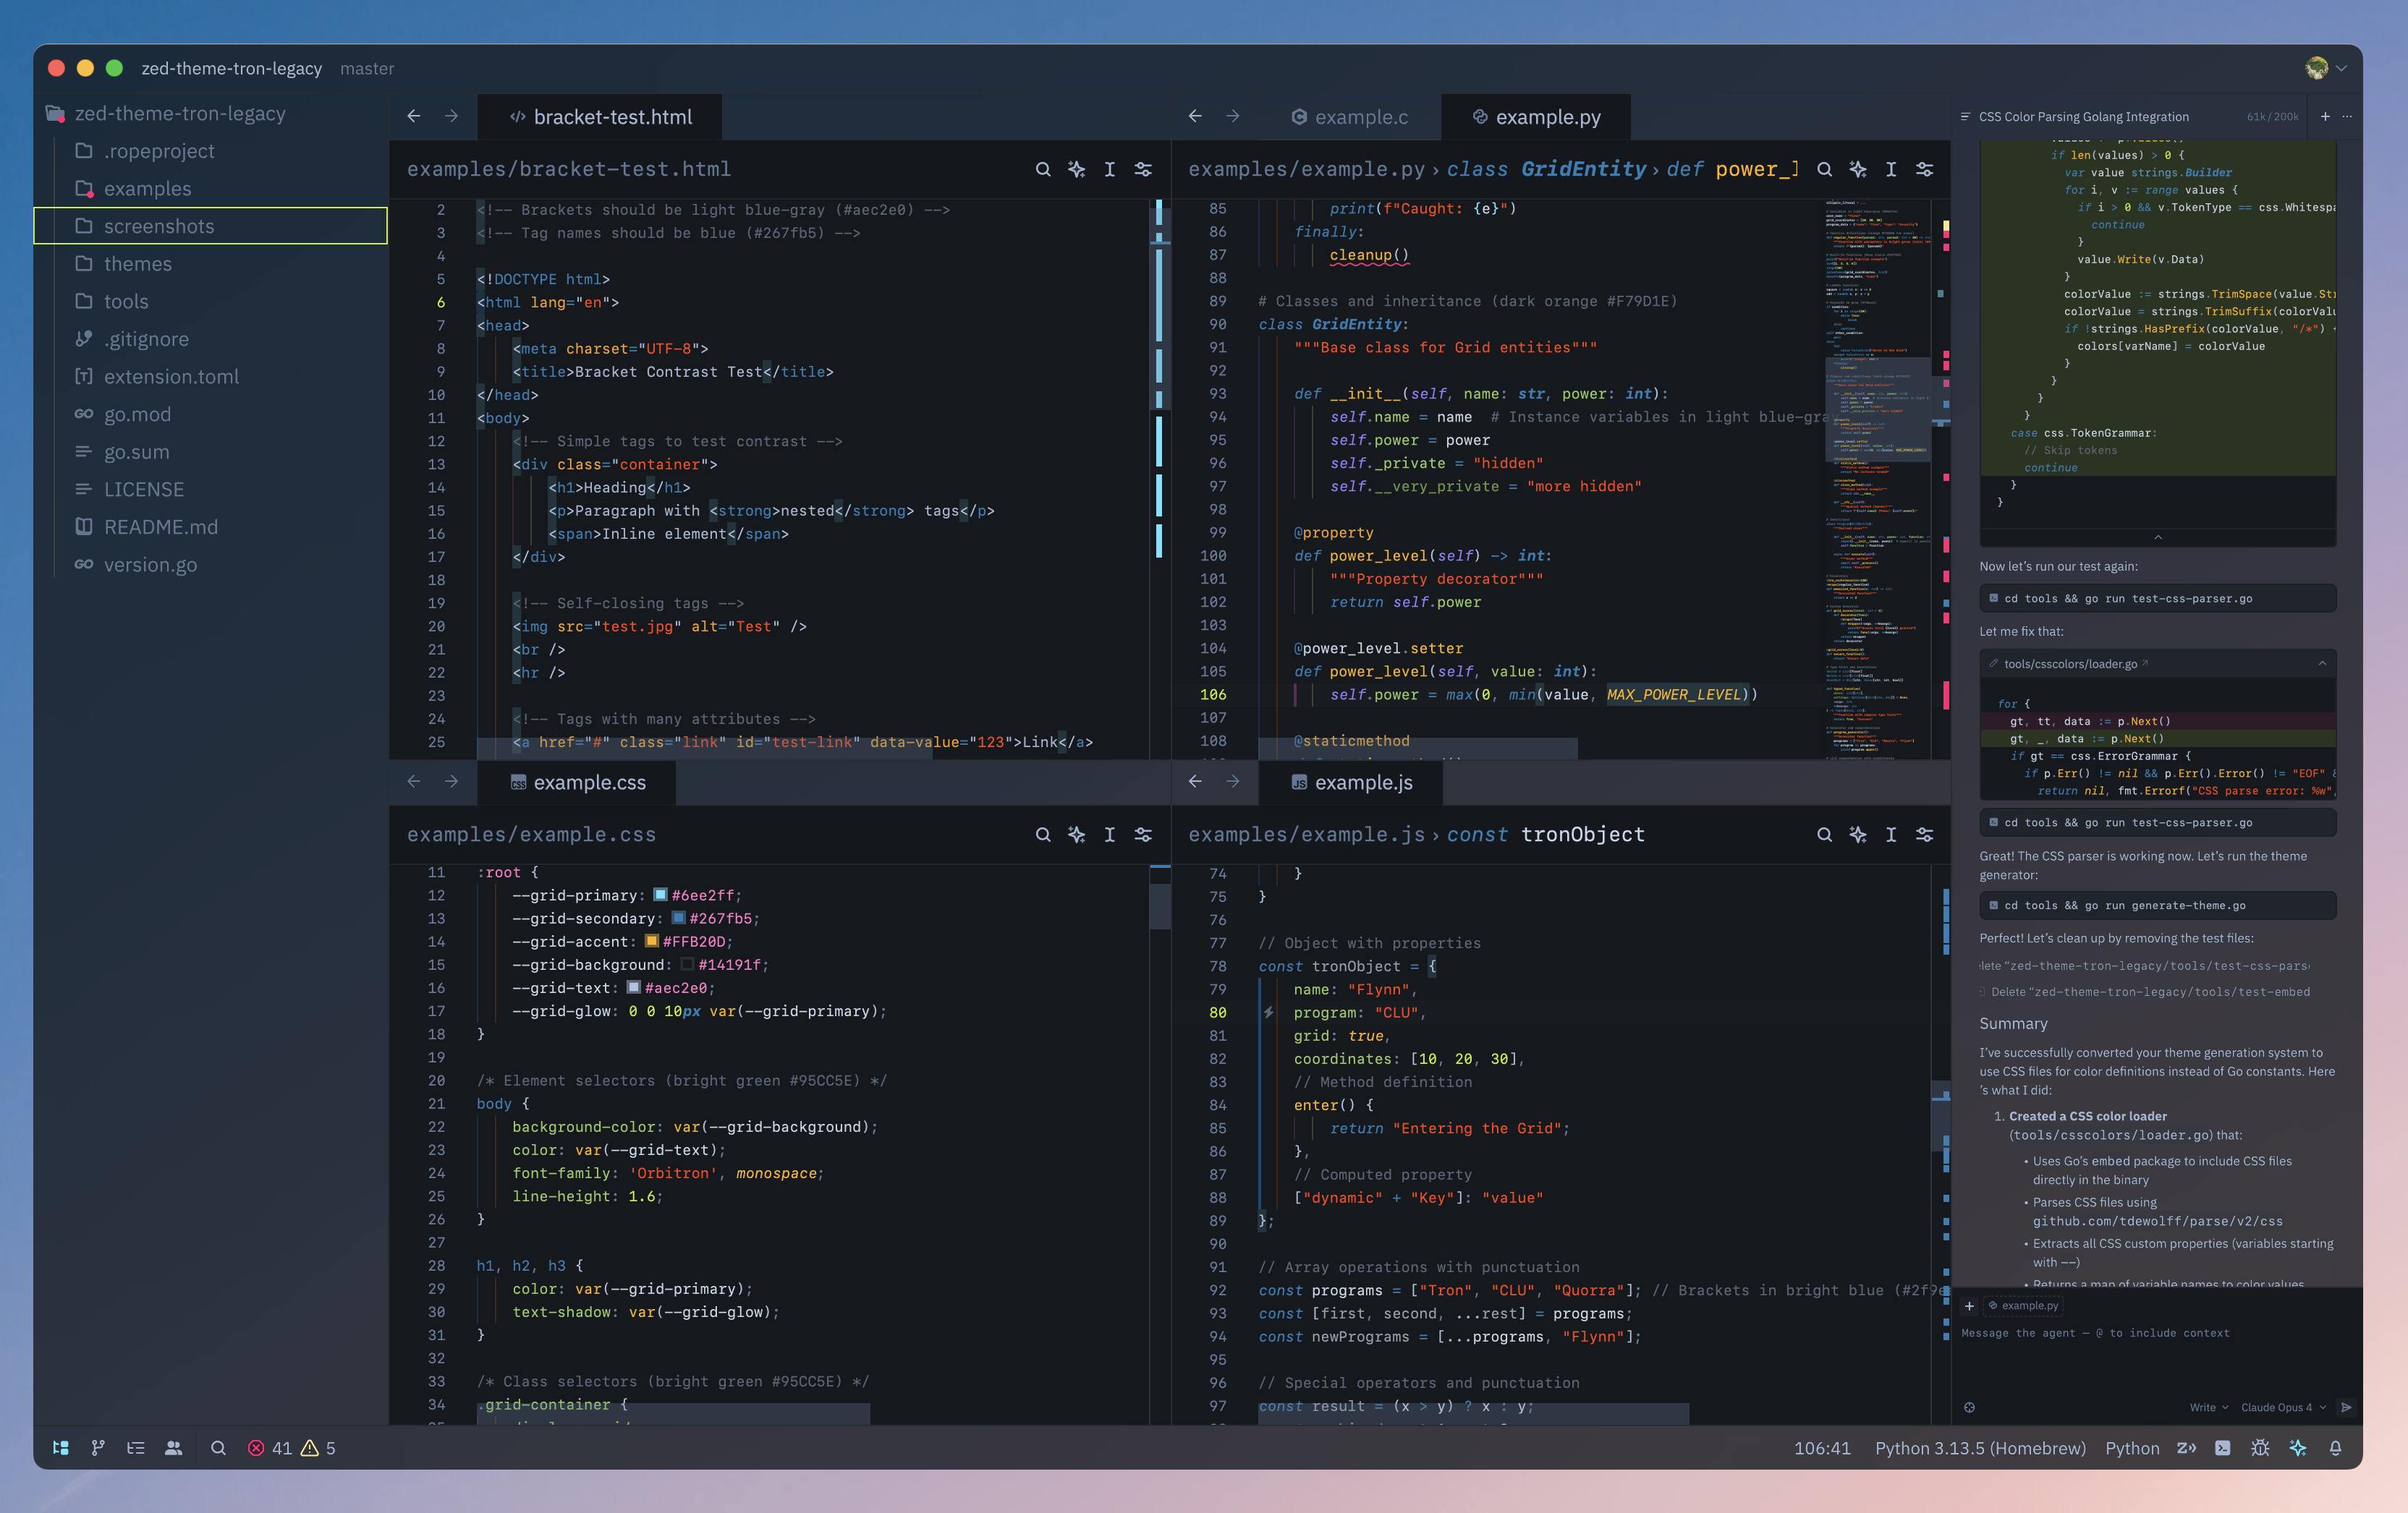Click Python 3.13.5 (Homebrew) toolchain selector
The height and width of the screenshot is (1513, 2408).
[1980, 1447]
